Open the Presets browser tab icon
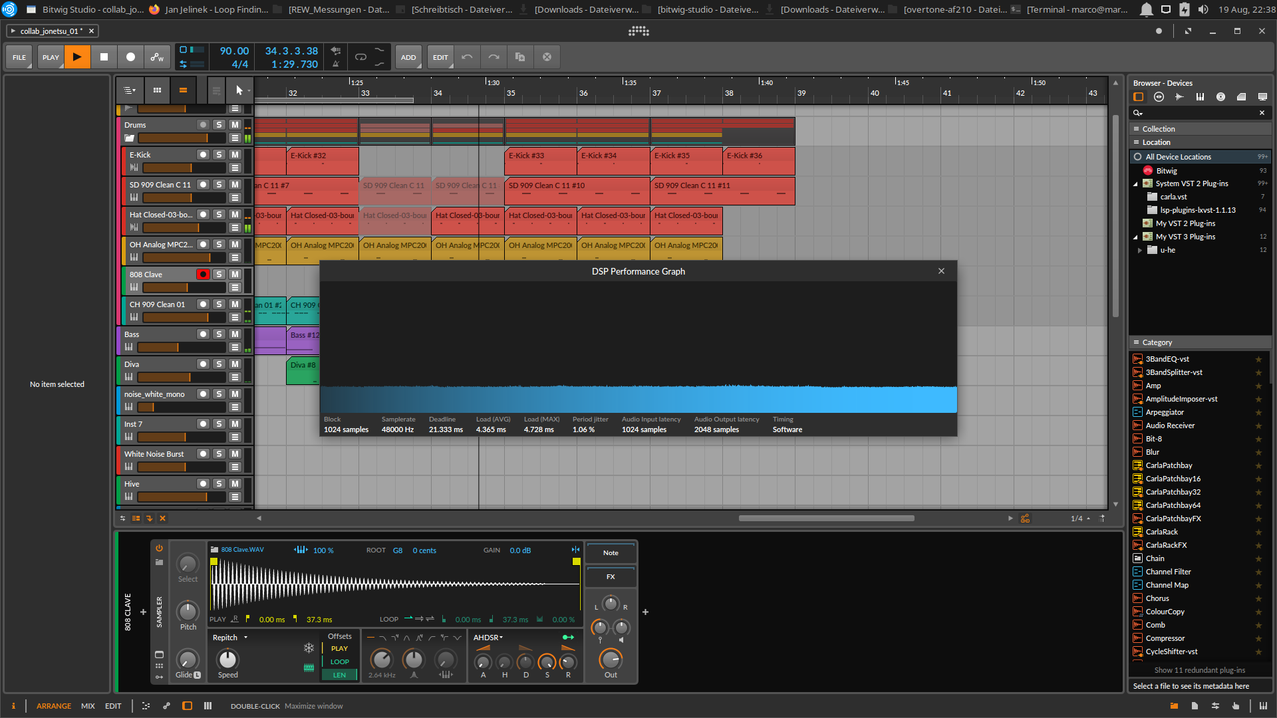1277x718 pixels. point(1159,97)
